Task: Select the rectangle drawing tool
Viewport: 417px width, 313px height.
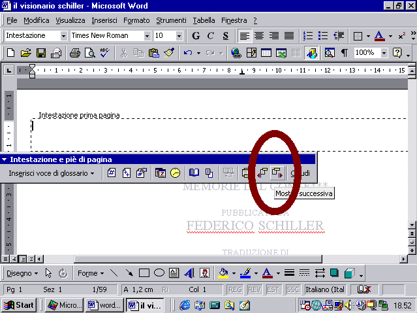Action: coord(144,273)
